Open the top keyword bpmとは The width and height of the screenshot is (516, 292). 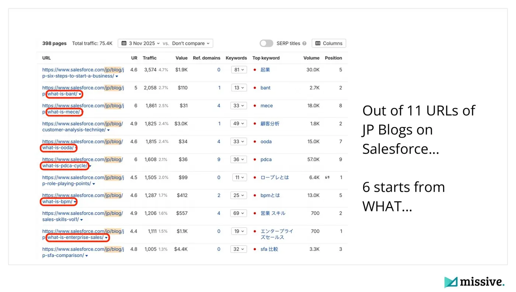pyautogui.click(x=270, y=195)
